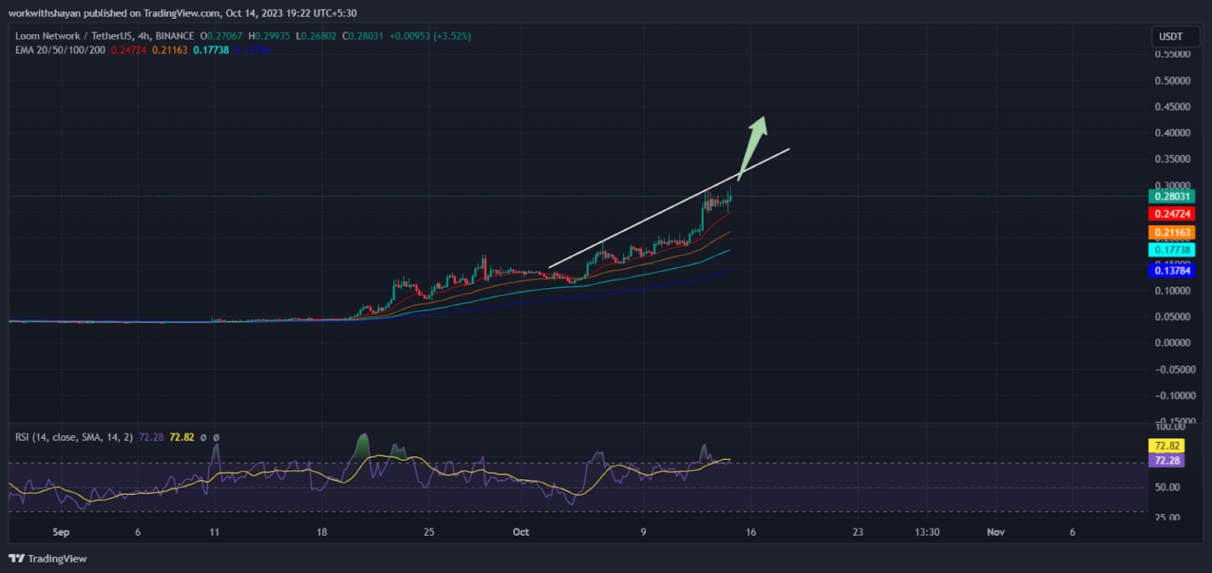Click the TradingView logo icon

pos(18,559)
